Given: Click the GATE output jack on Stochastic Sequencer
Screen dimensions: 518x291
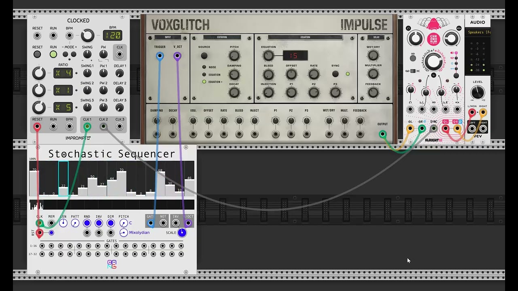Looking at the screenshot, I should tap(151, 223).
